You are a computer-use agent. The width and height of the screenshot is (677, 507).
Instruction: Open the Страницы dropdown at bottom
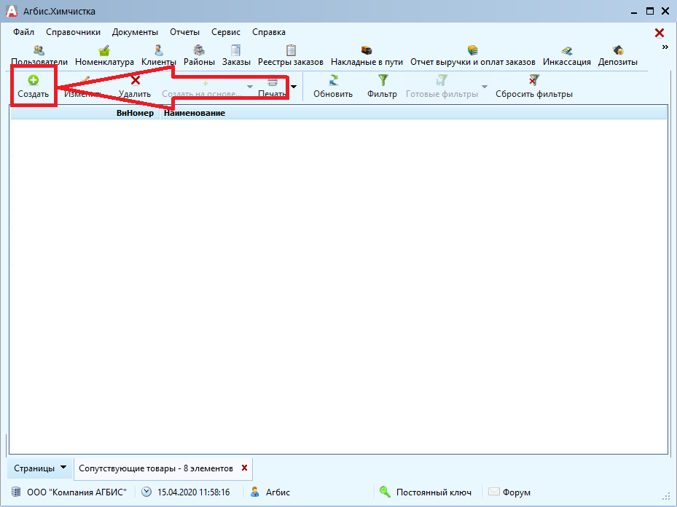(40, 468)
